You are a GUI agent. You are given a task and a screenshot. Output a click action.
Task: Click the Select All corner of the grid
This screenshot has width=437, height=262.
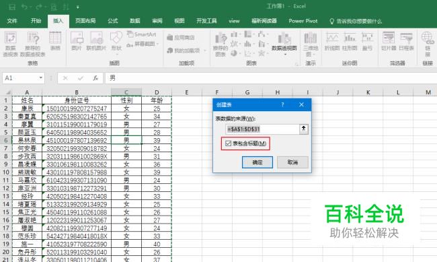tap(6, 92)
